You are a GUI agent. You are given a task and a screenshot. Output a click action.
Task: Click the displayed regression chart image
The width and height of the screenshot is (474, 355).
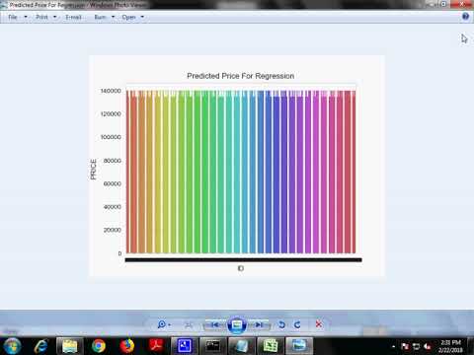237,167
